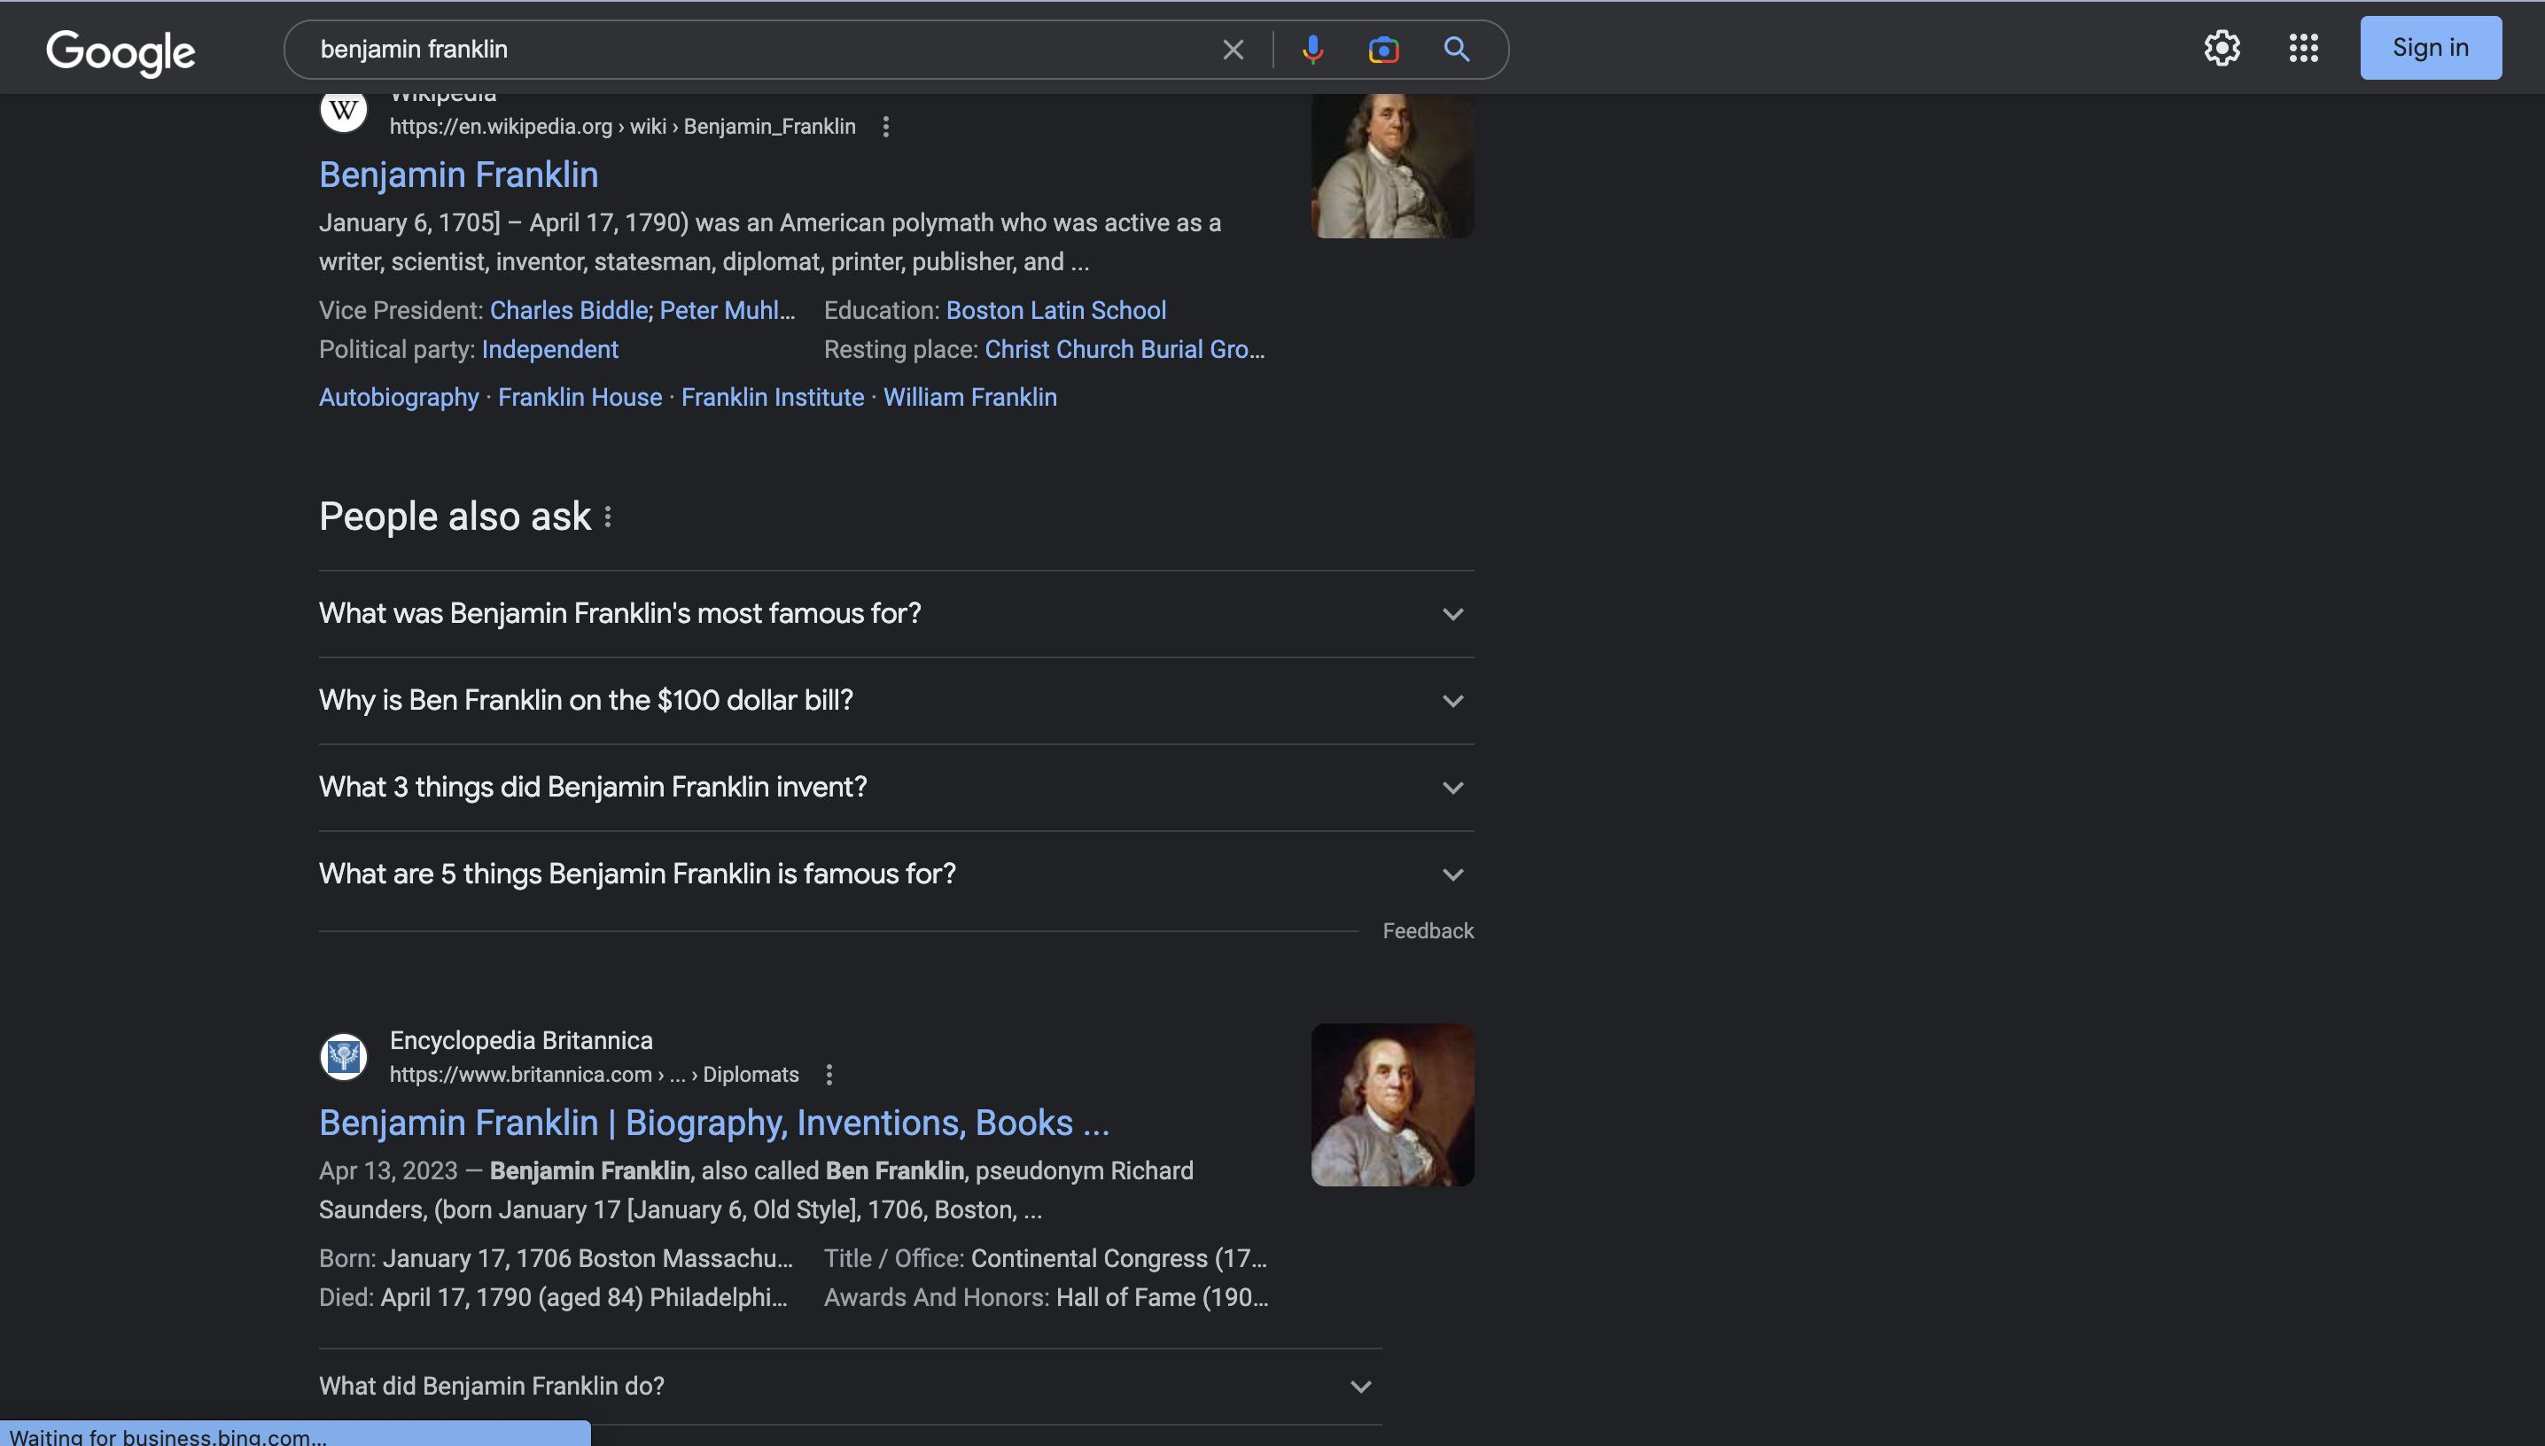Send Feedback on People also ask
2545x1446 pixels.
coord(1428,930)
